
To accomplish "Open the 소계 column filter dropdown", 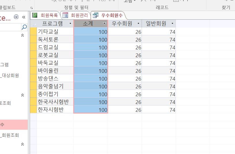I will [104, 23].
